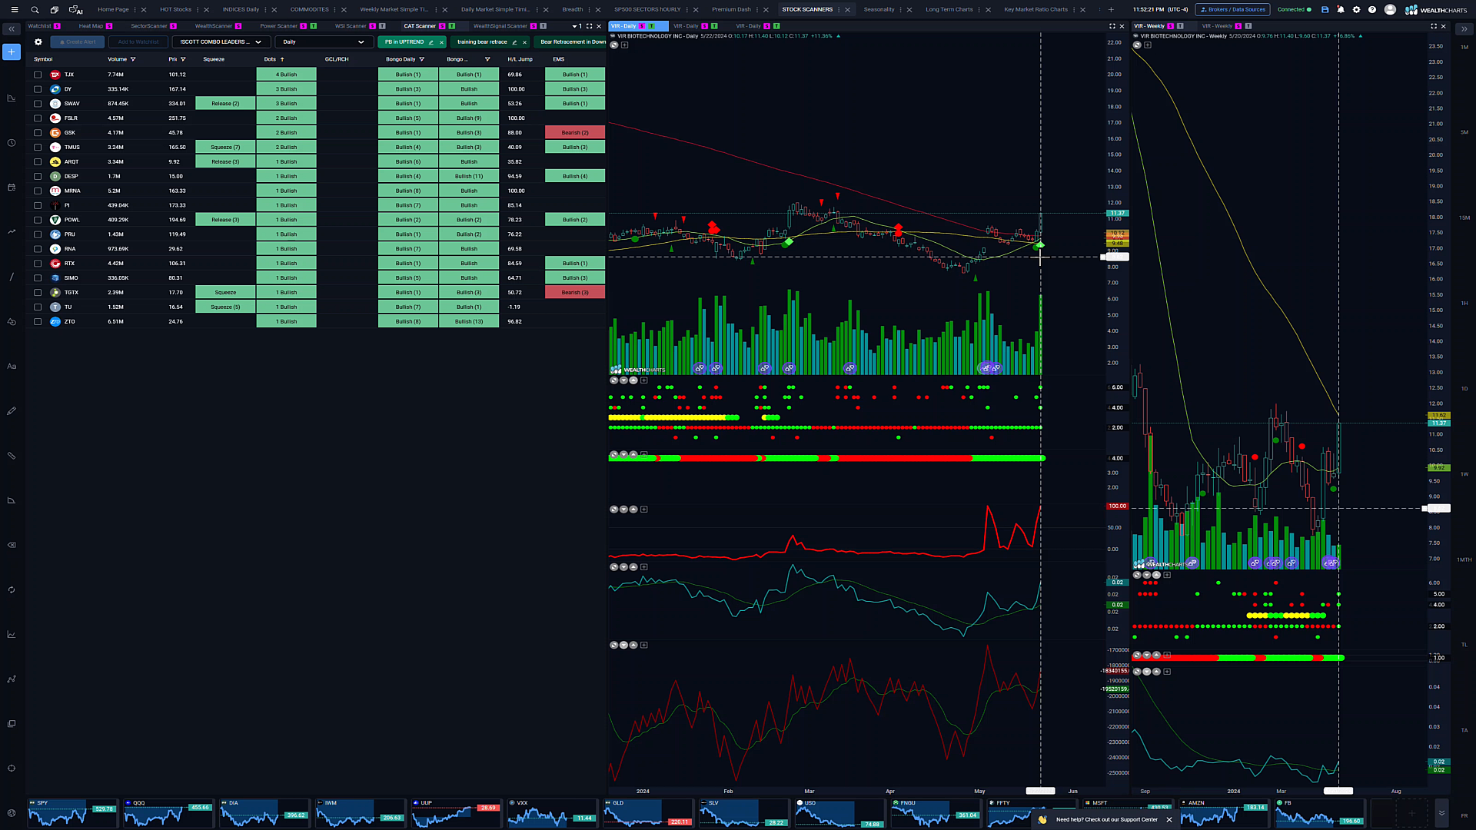The image size is (1476, 830).
Task: Check the MRNA row checkbox
Action: coord(38,191)
